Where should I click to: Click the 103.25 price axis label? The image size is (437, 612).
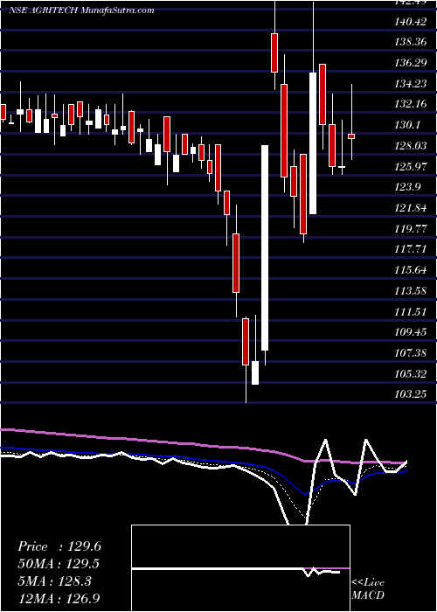(x=411, y=394)
